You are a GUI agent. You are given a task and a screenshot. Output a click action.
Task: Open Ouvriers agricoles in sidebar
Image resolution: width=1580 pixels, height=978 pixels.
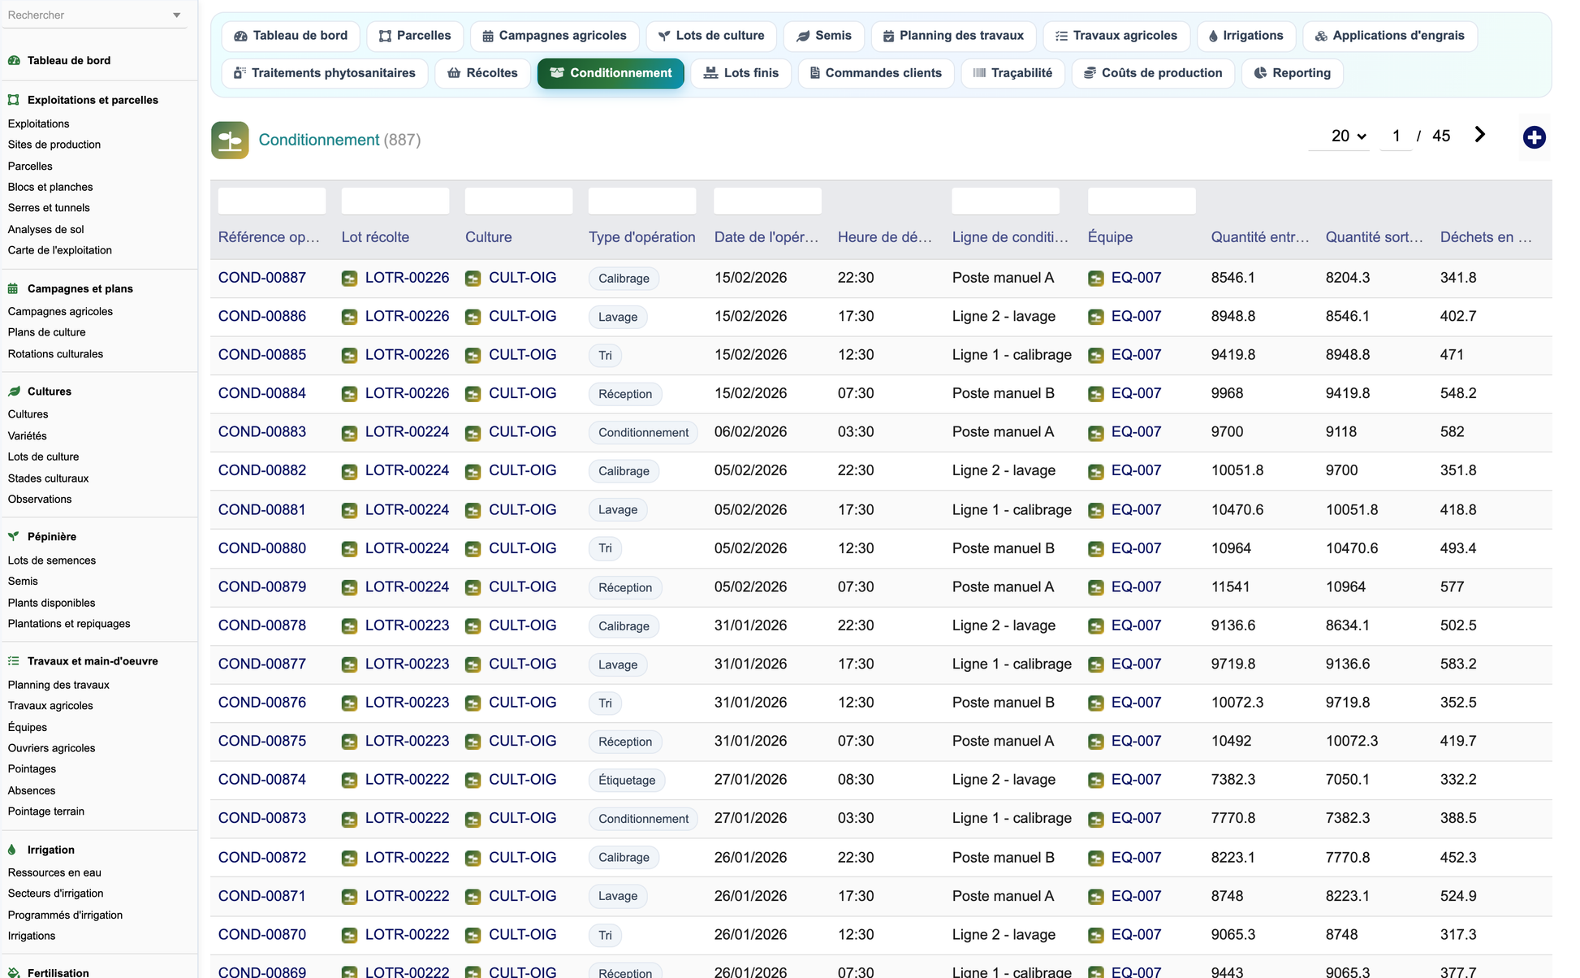click(x=51, y=748)
